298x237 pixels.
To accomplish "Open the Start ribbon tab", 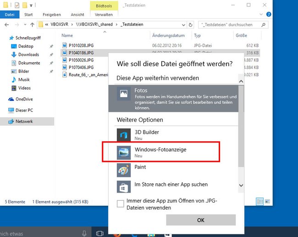I will (x=28, y=15).
